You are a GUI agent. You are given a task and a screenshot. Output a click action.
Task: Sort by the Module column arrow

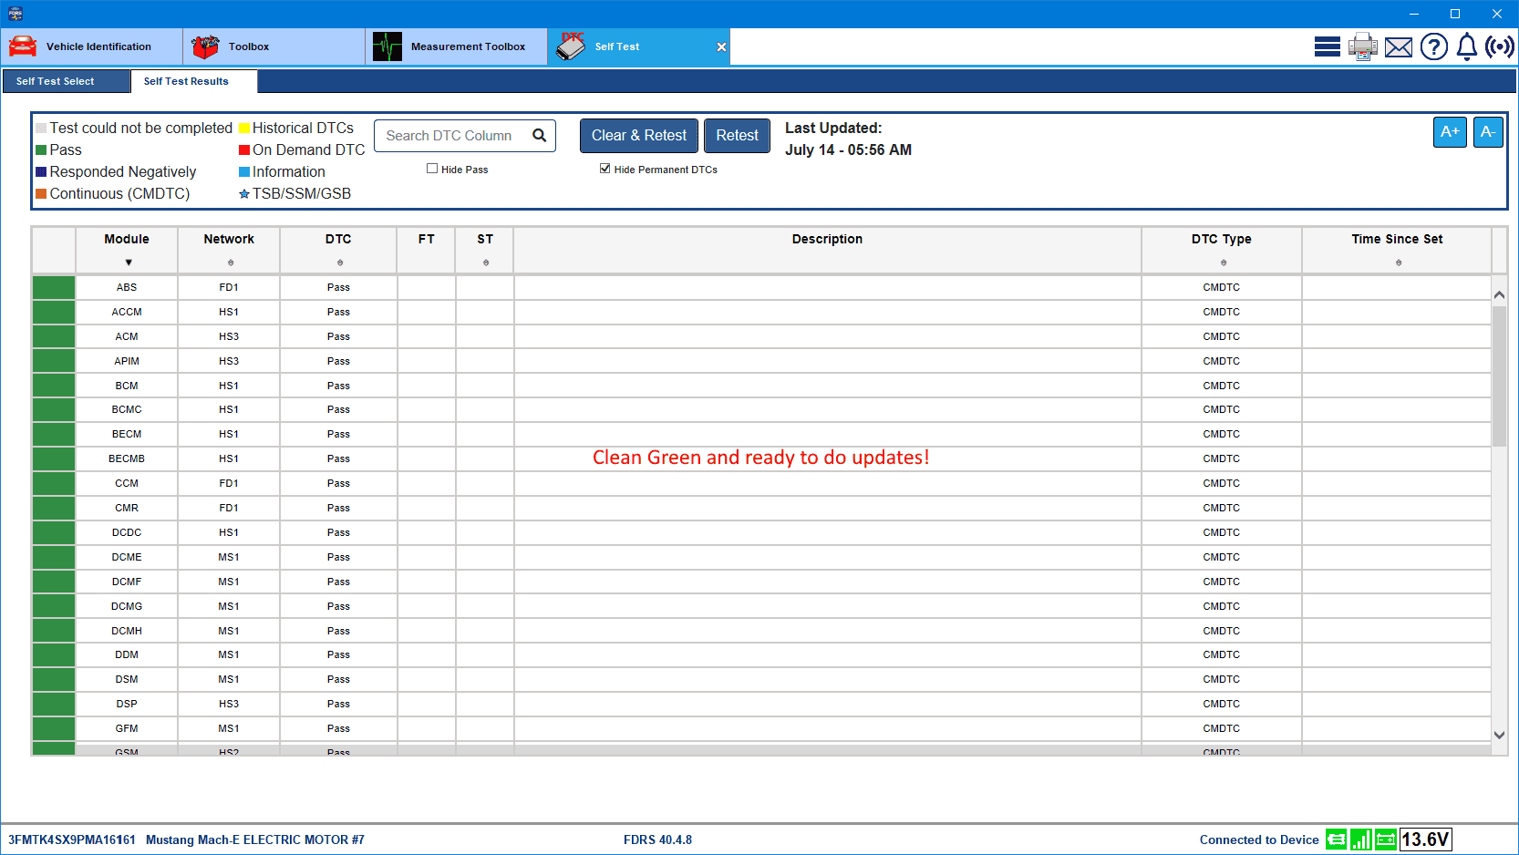[129, 263]
